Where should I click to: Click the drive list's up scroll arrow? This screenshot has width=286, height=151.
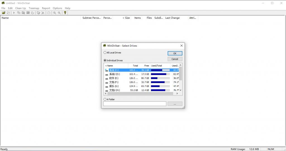(180, 65)
